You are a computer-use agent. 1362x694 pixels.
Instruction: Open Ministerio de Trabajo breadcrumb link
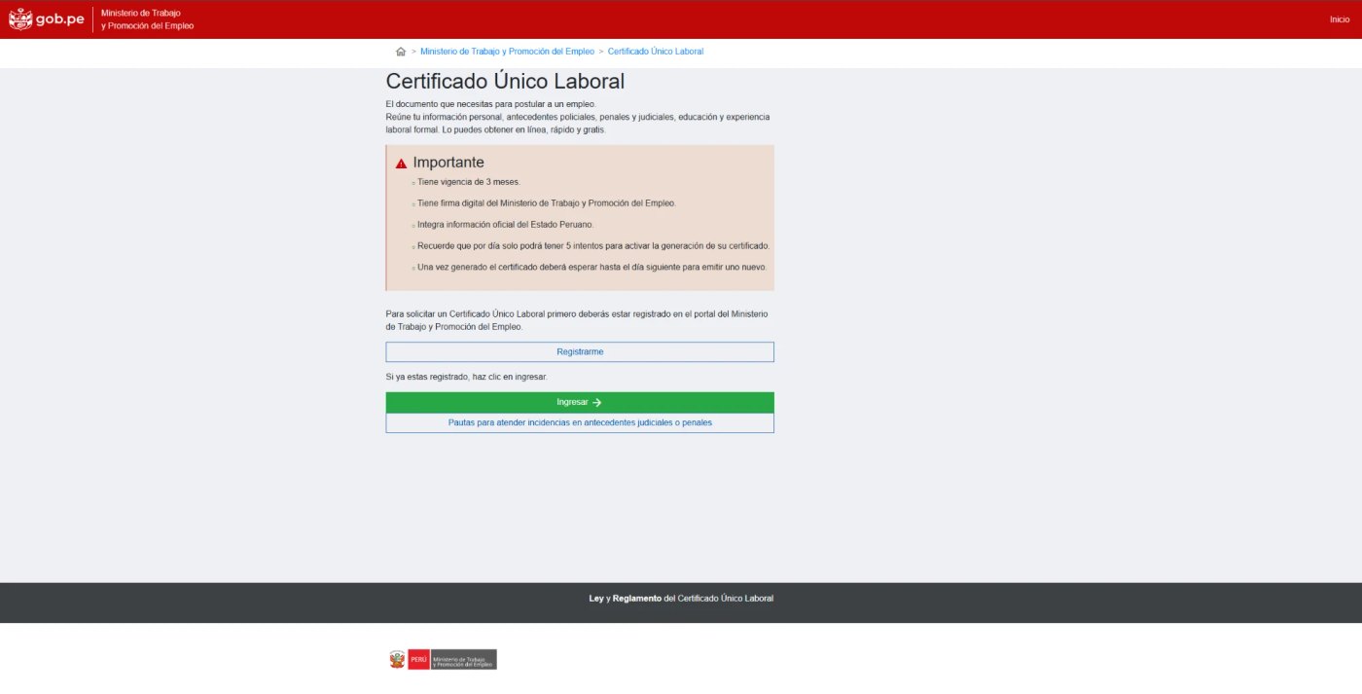point(507,52)
